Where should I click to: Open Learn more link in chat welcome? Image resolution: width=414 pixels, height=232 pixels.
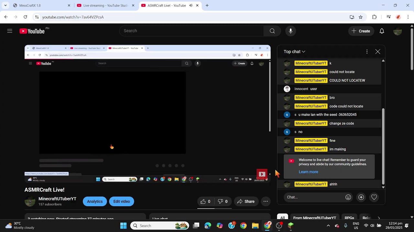(309, 172)
